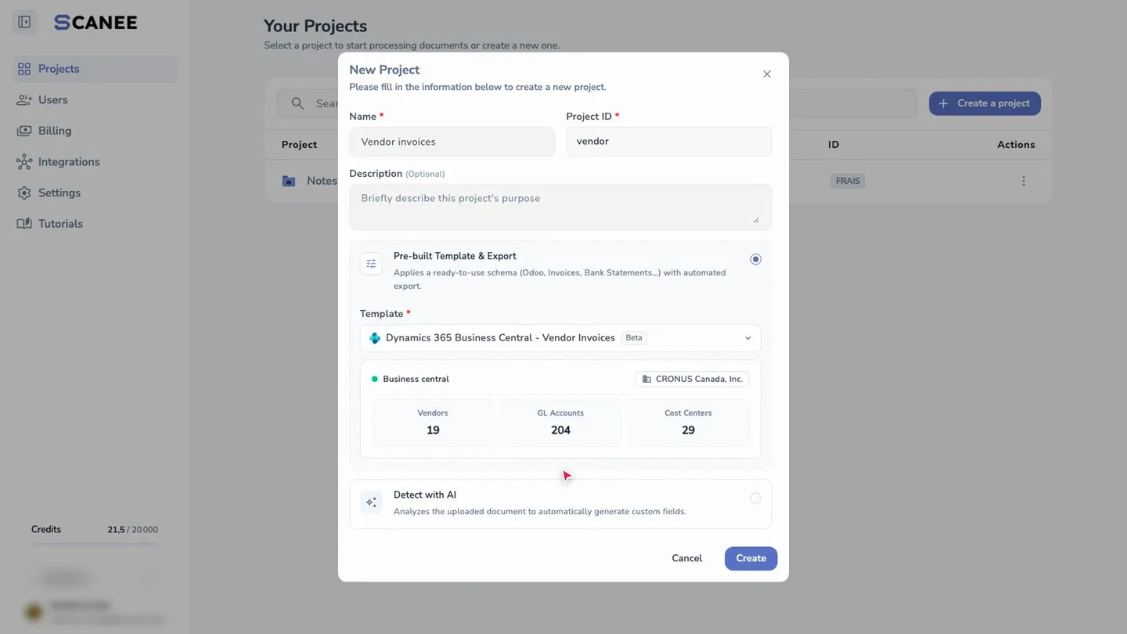Screen dimensions: 1127x634
Task: Open Settings from the sidebar
Action: coord(95,193)
